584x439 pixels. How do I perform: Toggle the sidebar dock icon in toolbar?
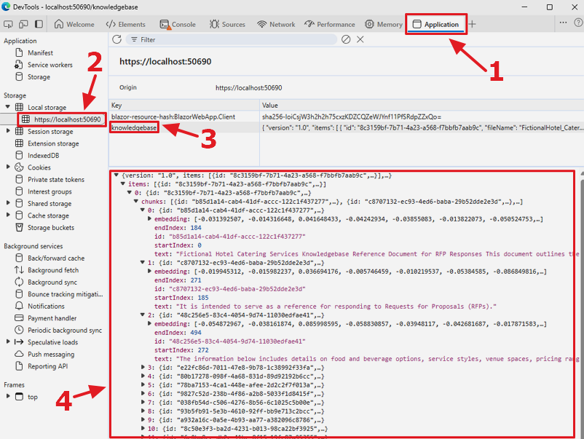39,24
